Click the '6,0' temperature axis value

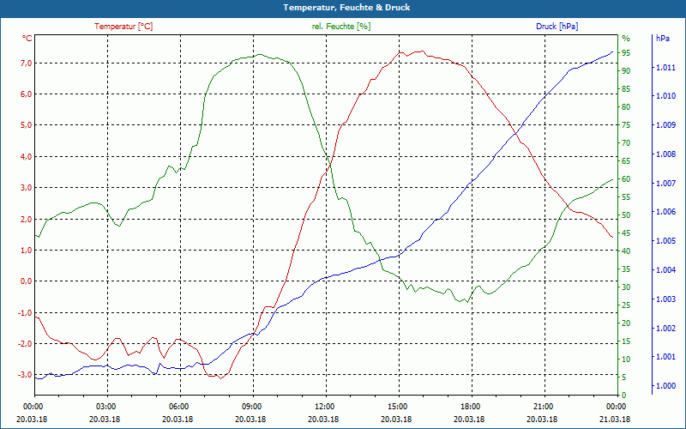(x=26, y=94)
